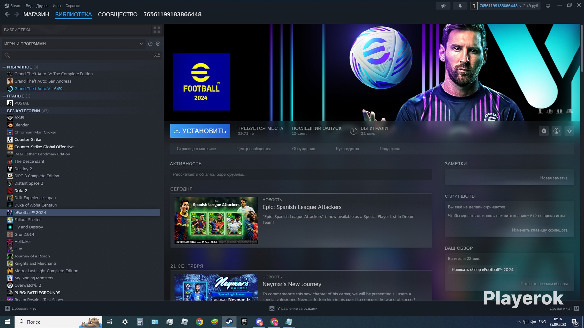Image resolution: width=584 pixels, height=328 pixels.
Task: Click the Overwatch 2 list icon
Action: [10, 285]
